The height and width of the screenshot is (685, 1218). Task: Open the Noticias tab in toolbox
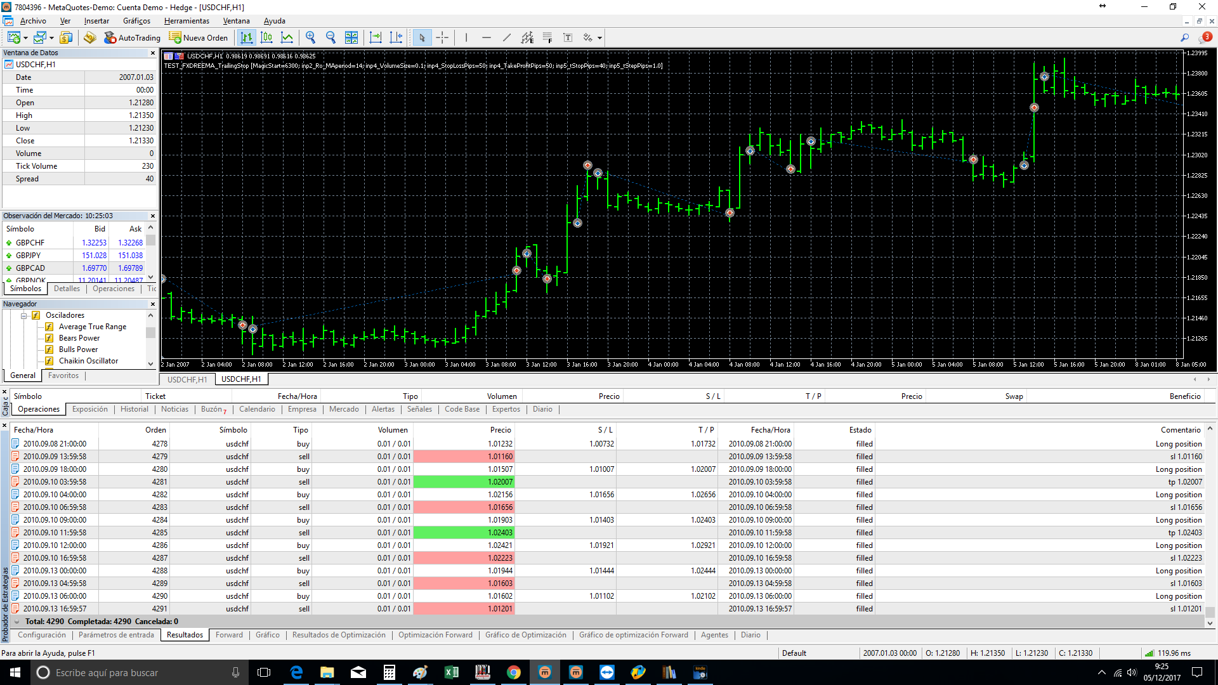174,410
